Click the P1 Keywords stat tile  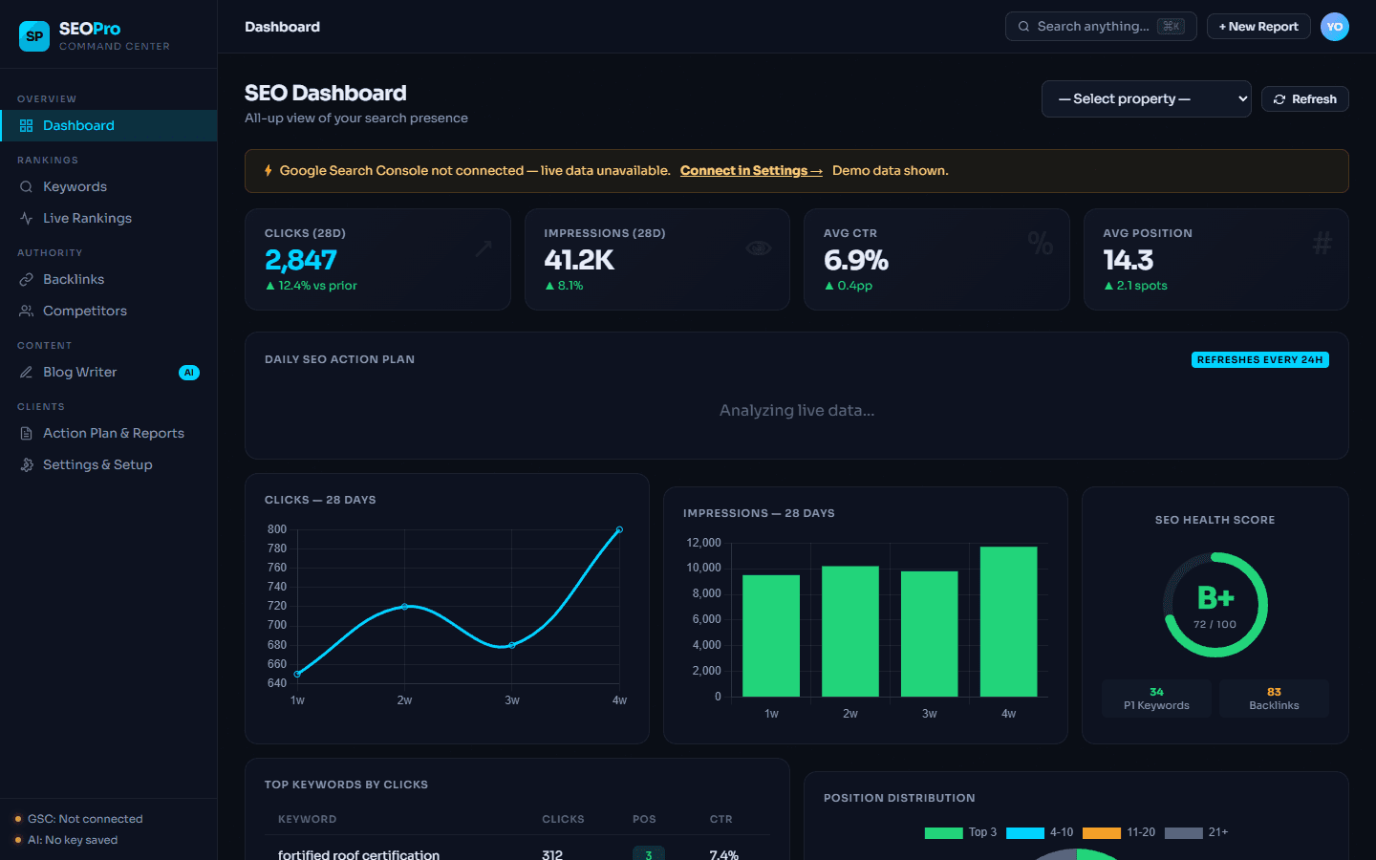[x=1156, y=699]
